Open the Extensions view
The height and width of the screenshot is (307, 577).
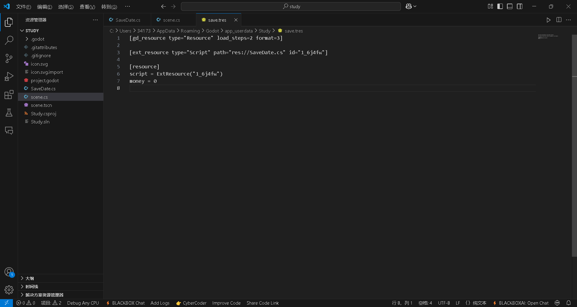pyautogui.click(x=9, y=95)
